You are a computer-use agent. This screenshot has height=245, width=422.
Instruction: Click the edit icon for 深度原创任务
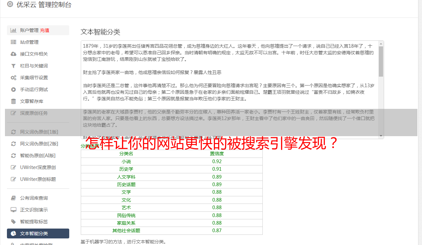tap(14, 113)
